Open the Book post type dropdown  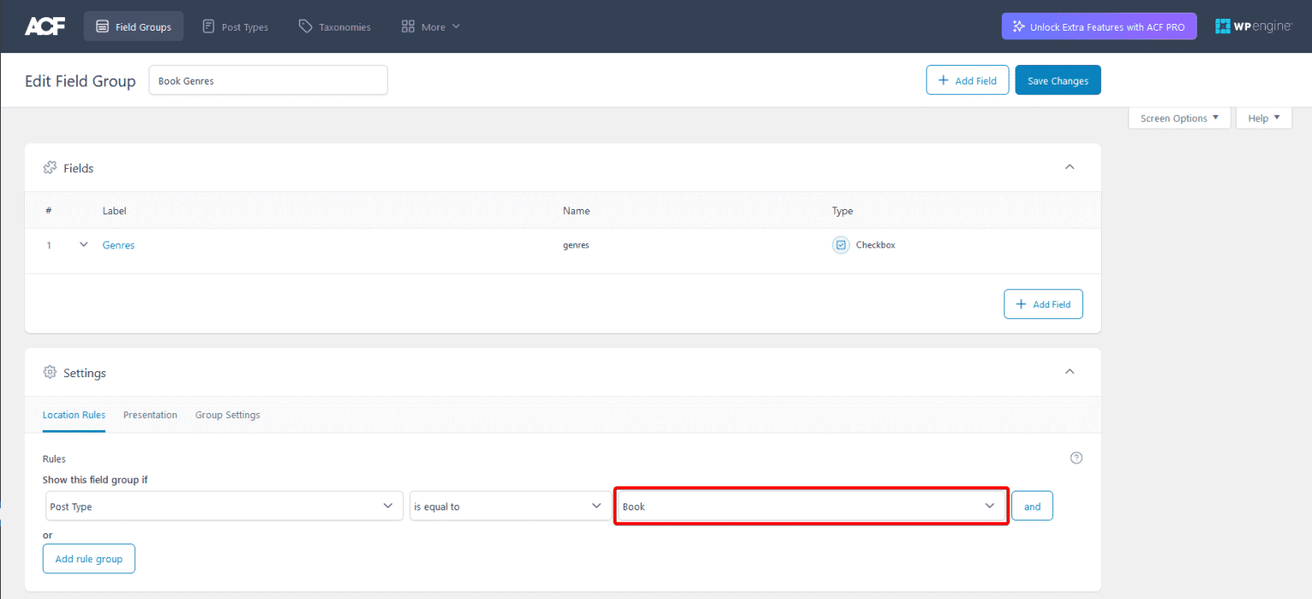point(810,505)
